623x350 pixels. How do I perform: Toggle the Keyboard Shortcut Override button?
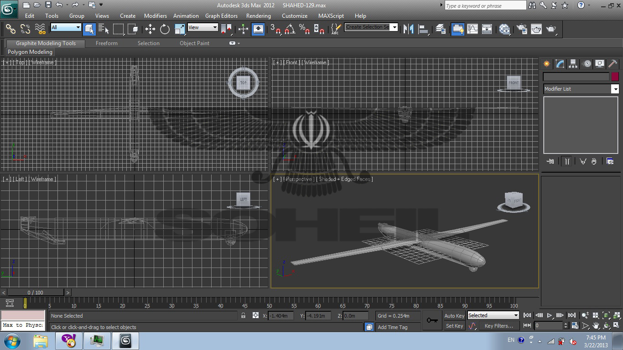coord(258,29)
